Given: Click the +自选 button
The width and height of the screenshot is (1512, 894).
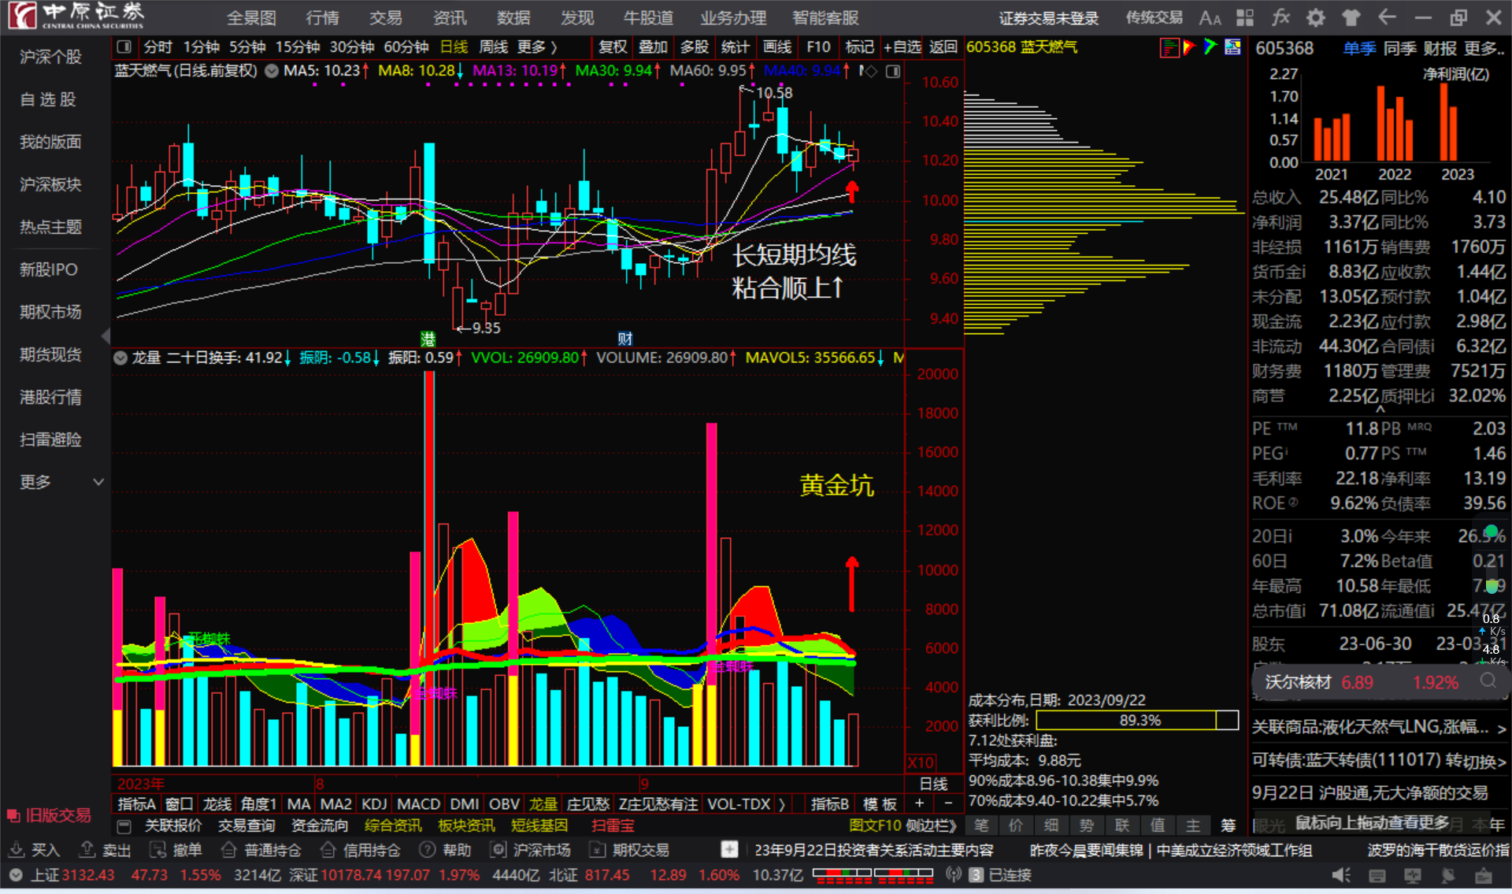Looking at the screenshot, I should coord(902,47).
